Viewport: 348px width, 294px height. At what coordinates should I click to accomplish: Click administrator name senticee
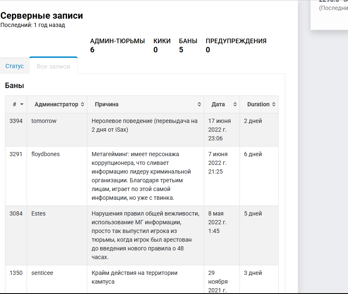point(42,273)
